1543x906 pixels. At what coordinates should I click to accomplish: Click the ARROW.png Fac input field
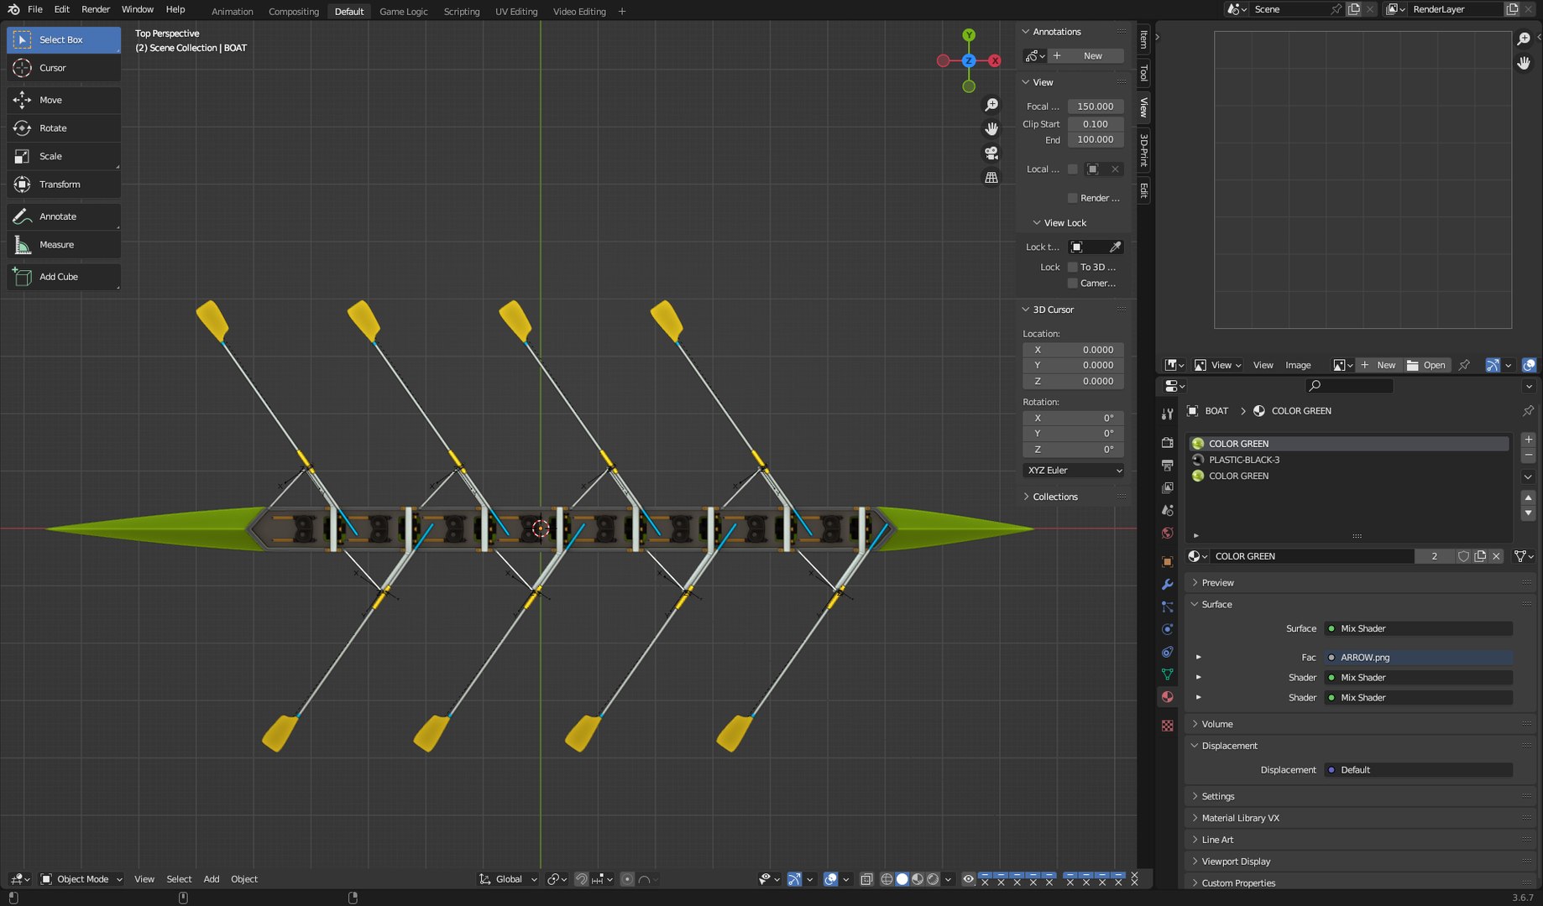pos(1419,658)
